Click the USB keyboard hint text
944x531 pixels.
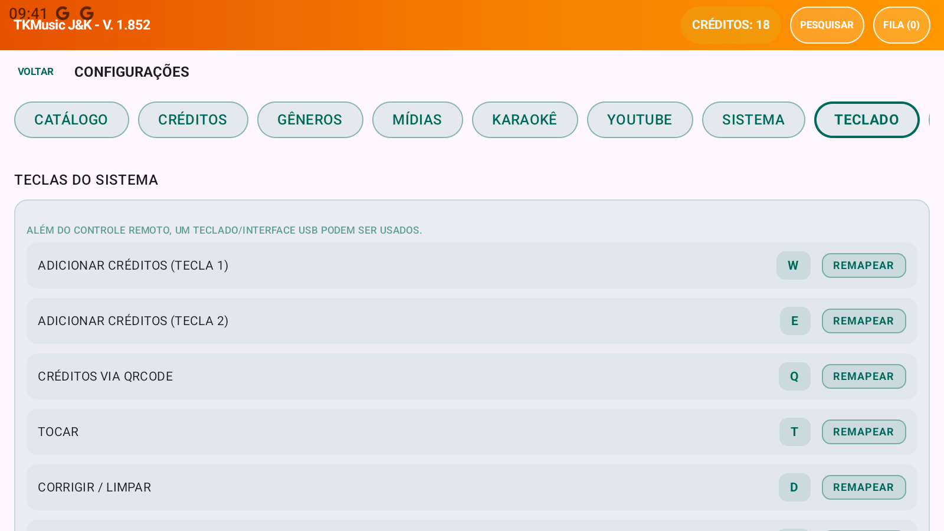click(x=224, y=230)
